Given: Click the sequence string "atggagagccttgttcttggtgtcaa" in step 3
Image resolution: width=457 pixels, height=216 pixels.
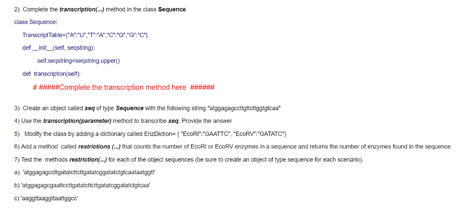Looking at the screenshot, I should tap(244, 108).
